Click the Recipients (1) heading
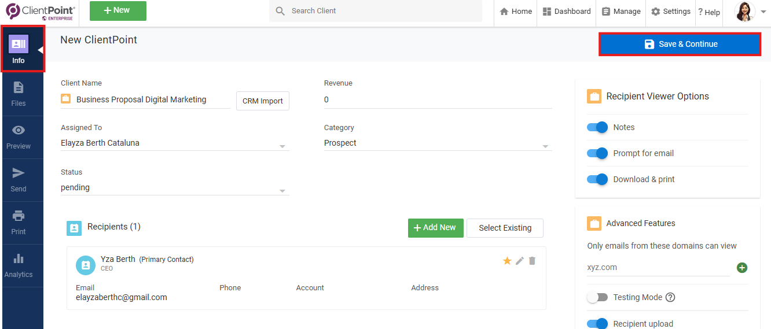Screen dimensions: 771x329 [114, 227]
